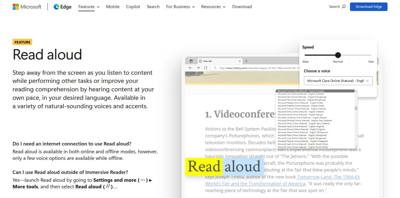Click the refresh icon in mock browser
Viewport: 400px width, 198px height.
pos(206,68)
